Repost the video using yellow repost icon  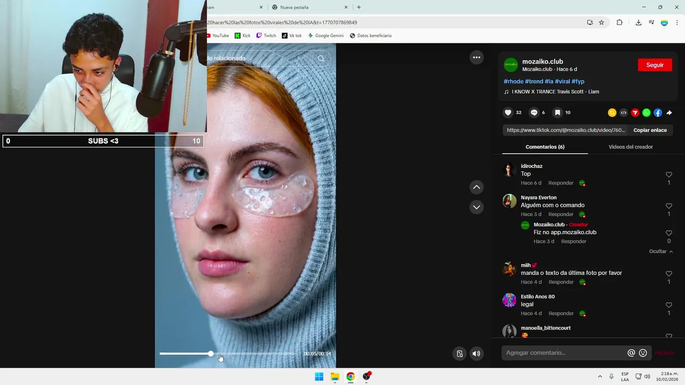[x=612, y=113]
